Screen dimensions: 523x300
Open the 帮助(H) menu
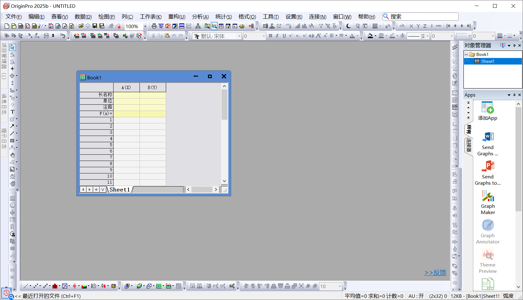coord(367,17)
